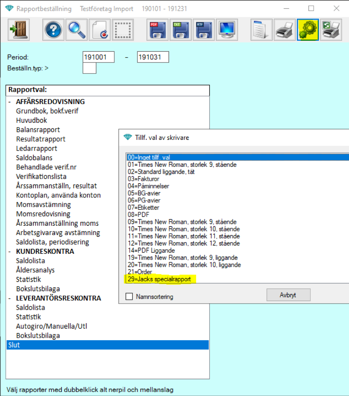The height and width of the screenshot is (396, 349).
Task: Click the page with target icon
Action: pos(100,30)
